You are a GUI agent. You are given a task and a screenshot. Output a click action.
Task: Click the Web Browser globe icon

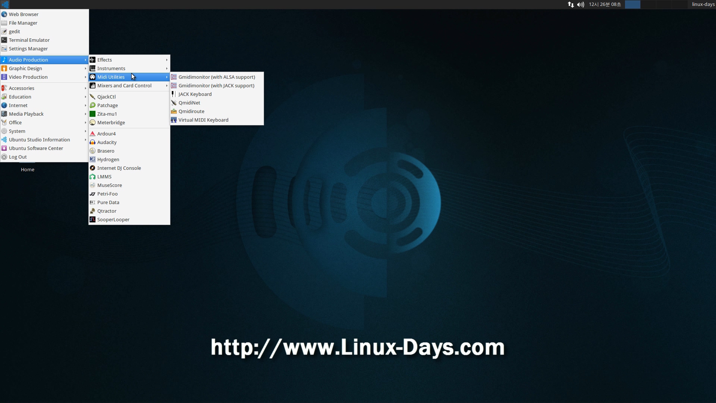(4, 14)
